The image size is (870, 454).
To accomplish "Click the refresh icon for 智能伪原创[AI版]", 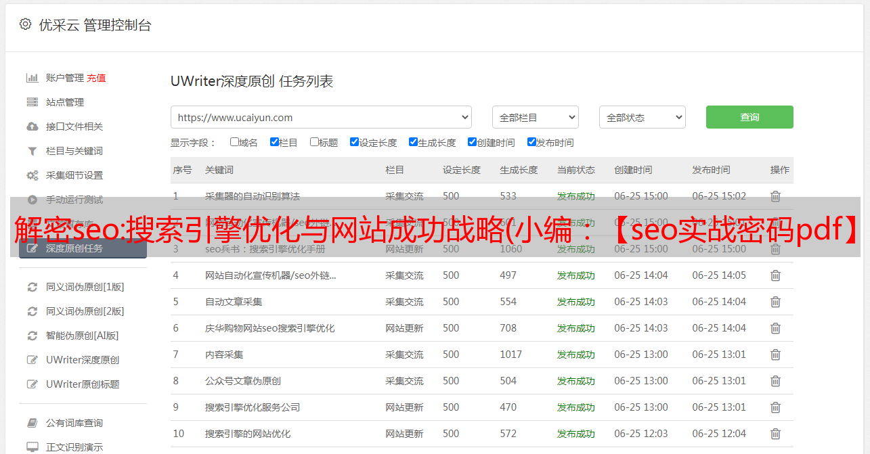I will (x=32, y=336).
